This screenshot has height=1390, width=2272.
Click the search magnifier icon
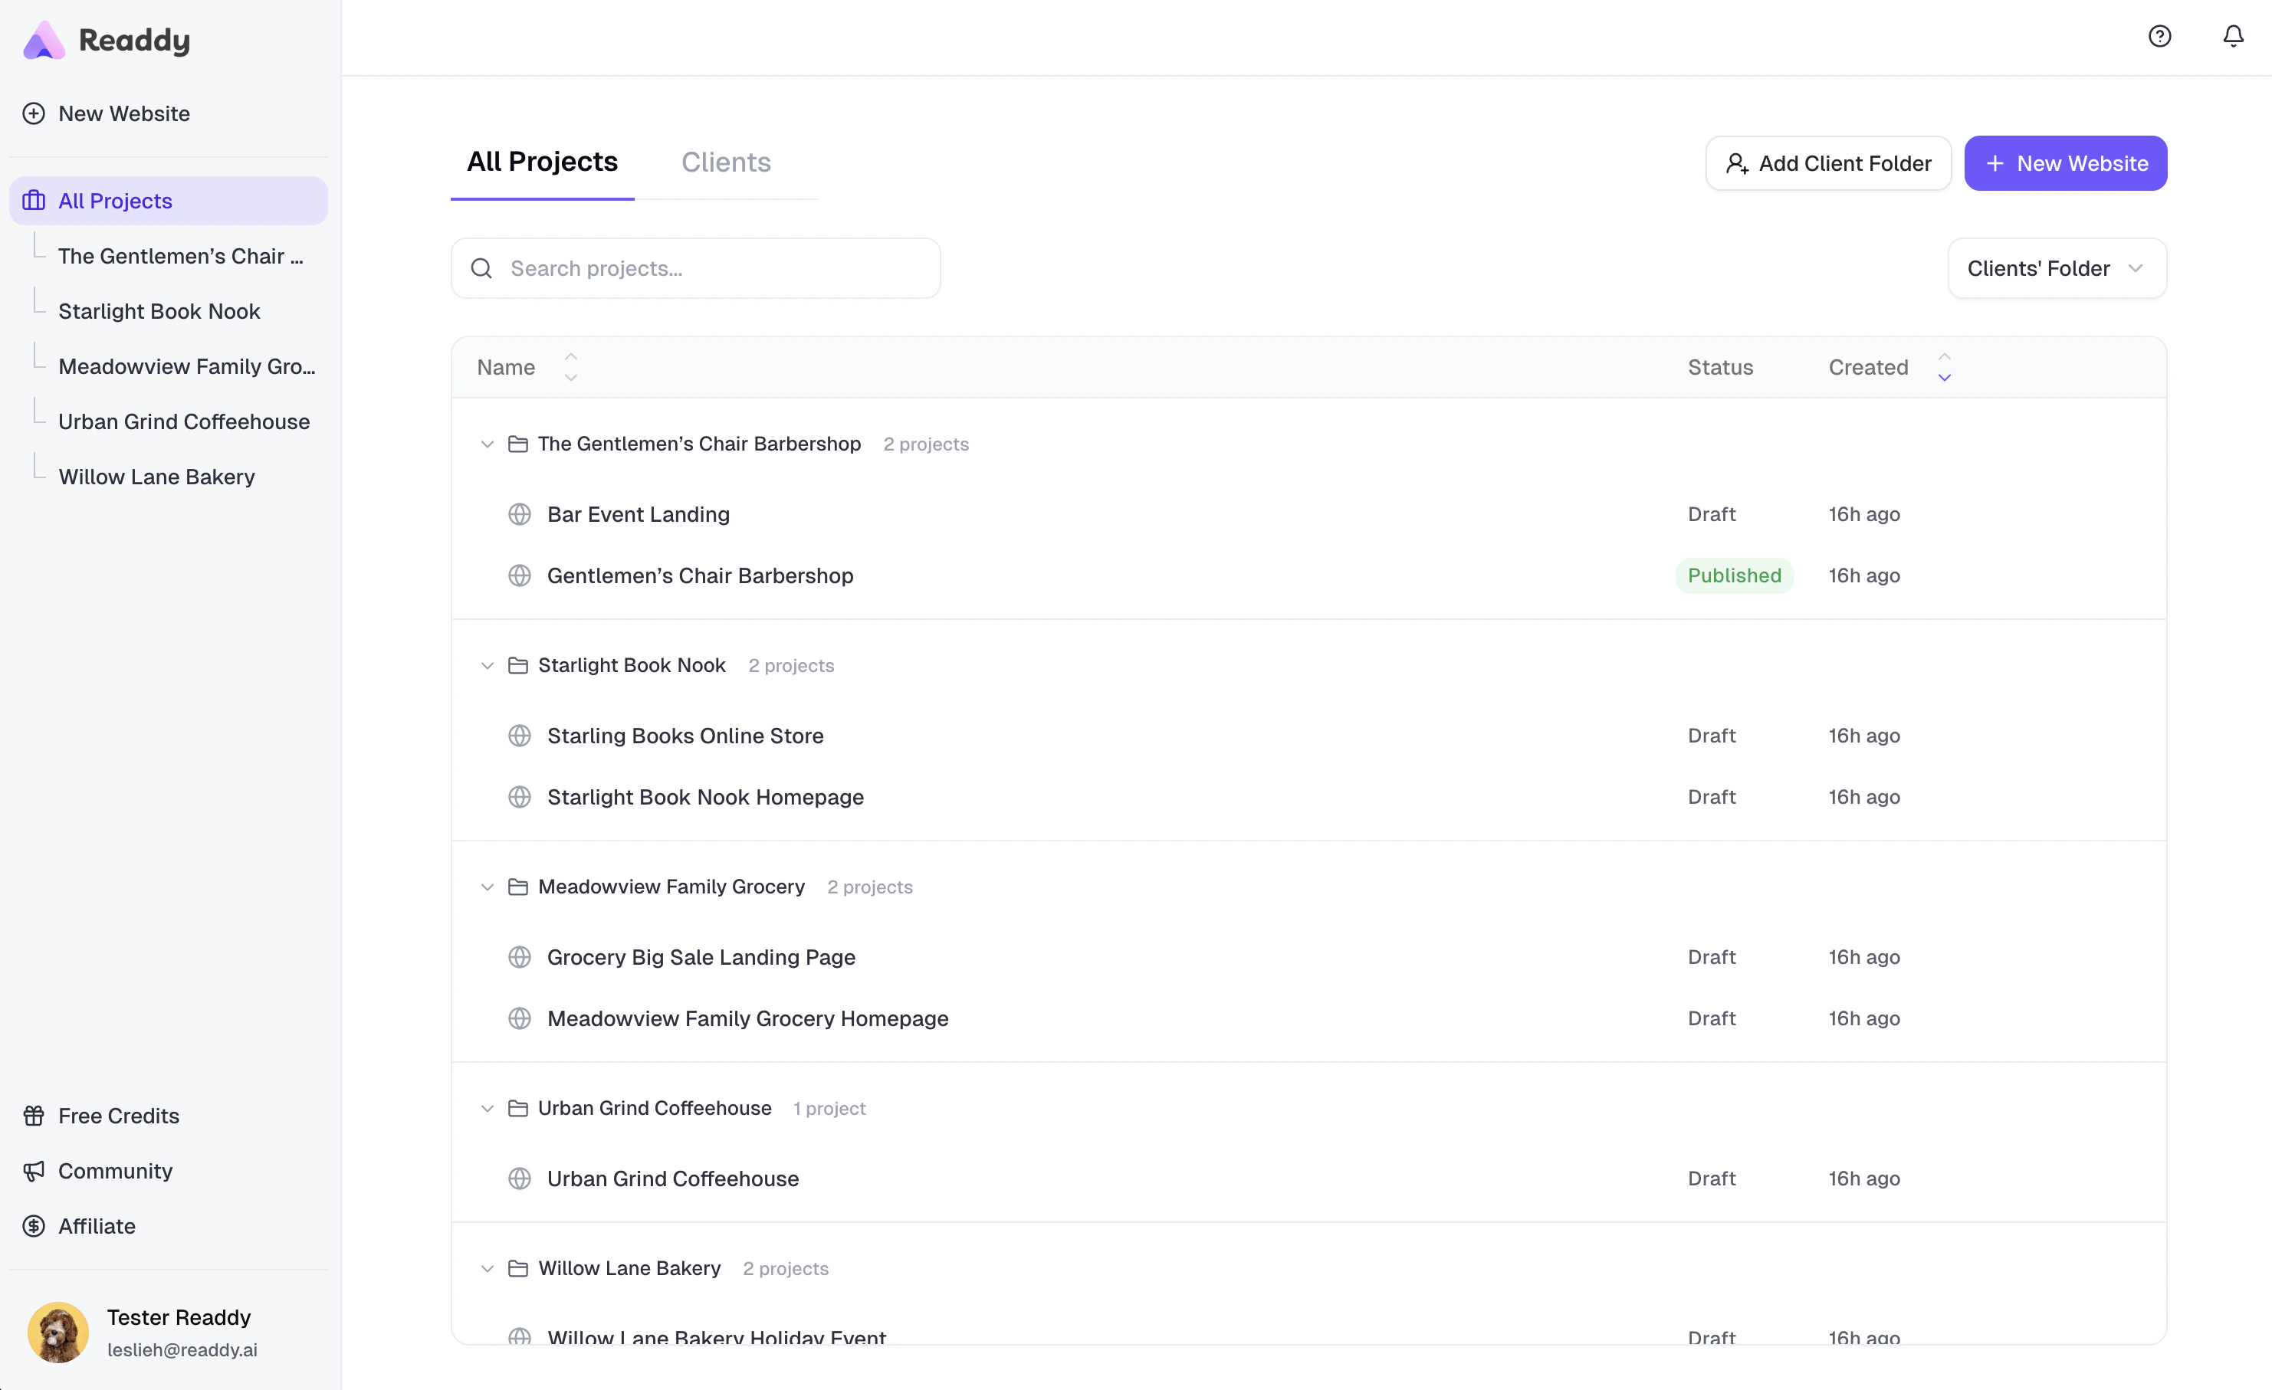click(x=482, y=268)
